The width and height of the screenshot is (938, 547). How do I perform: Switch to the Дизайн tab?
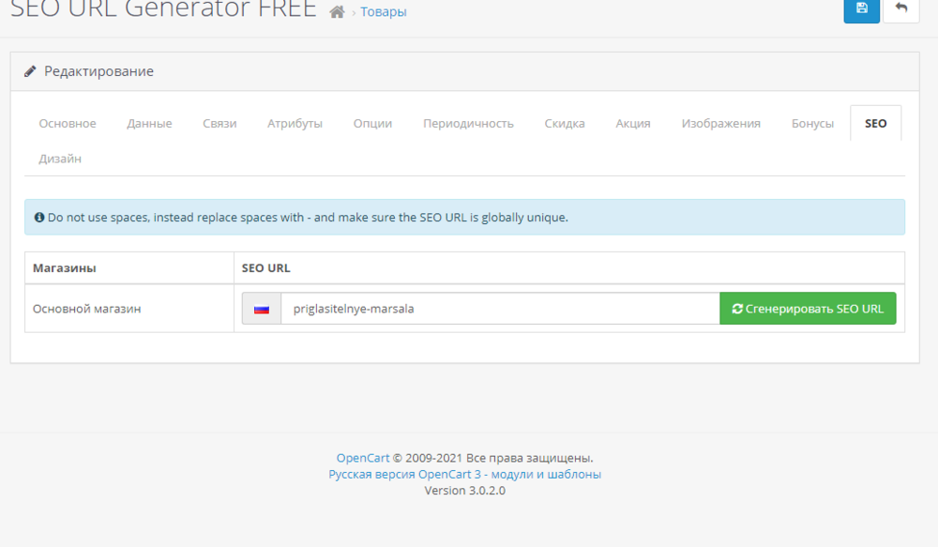click(x=60, y=159)
